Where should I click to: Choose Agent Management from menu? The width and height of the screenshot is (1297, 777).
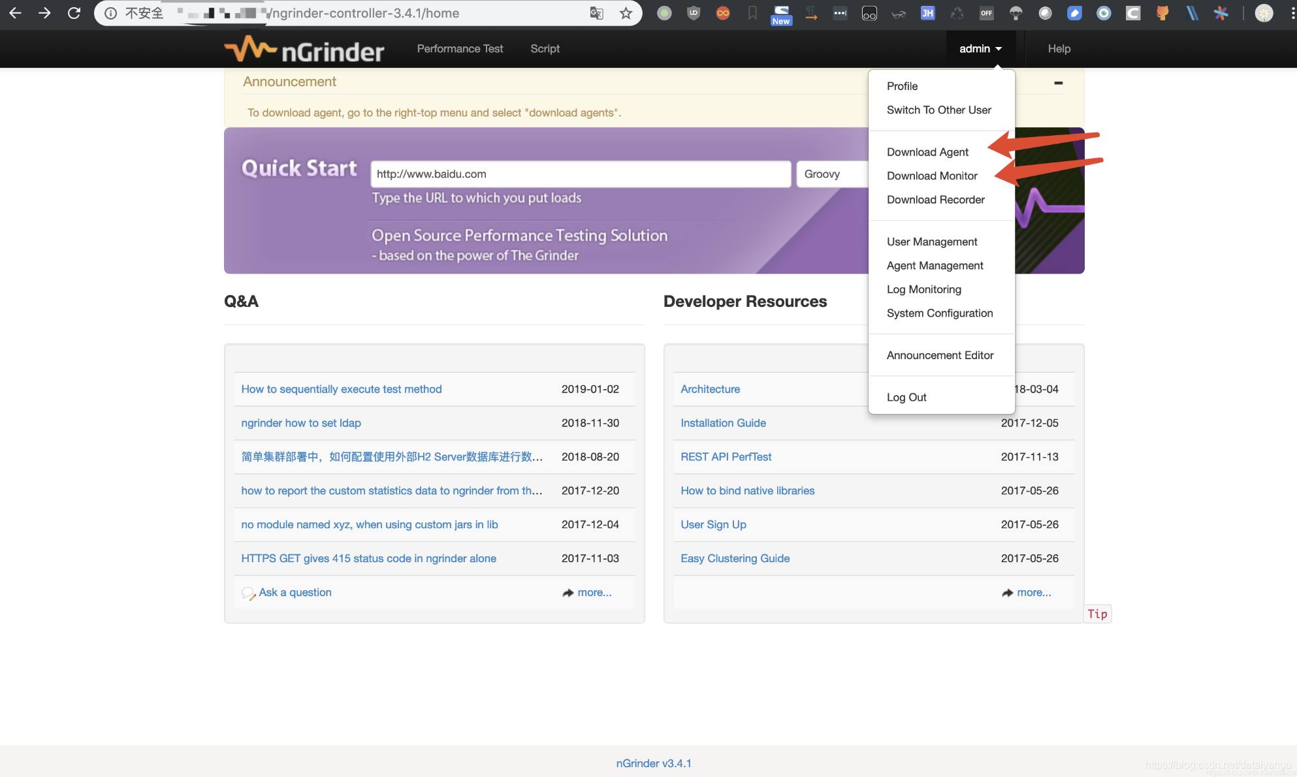point(935,266)
